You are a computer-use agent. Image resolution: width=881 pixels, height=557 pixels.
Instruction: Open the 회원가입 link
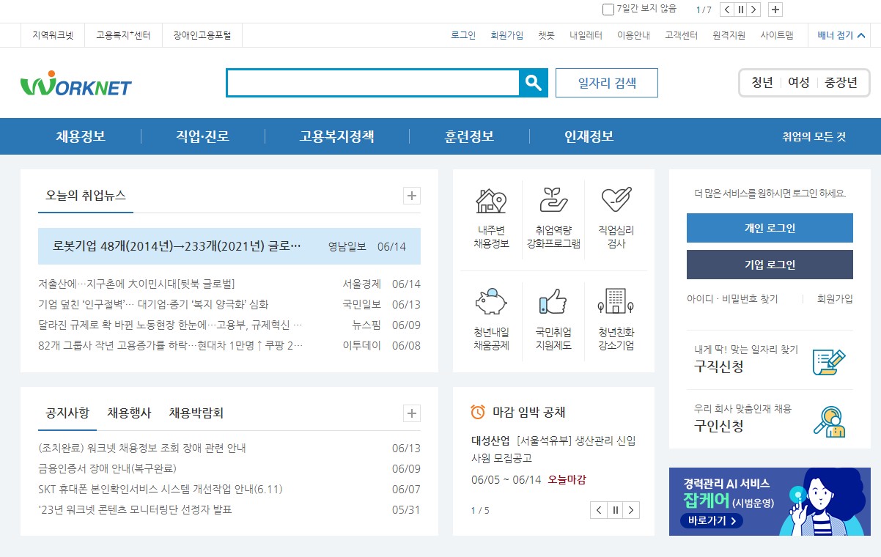point(507,34)
